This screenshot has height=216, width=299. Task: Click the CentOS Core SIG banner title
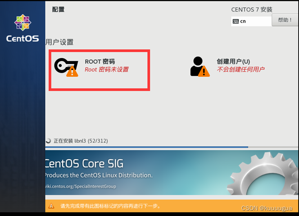tap(84, 164)
